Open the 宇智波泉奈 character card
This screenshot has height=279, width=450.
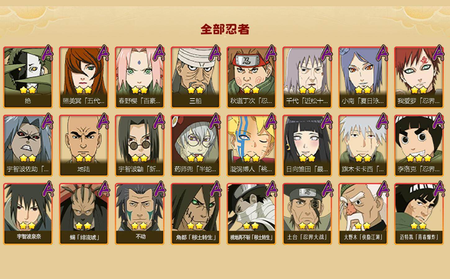tap(28, 214)
